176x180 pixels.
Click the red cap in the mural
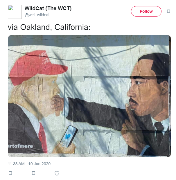tap(38, 68)
